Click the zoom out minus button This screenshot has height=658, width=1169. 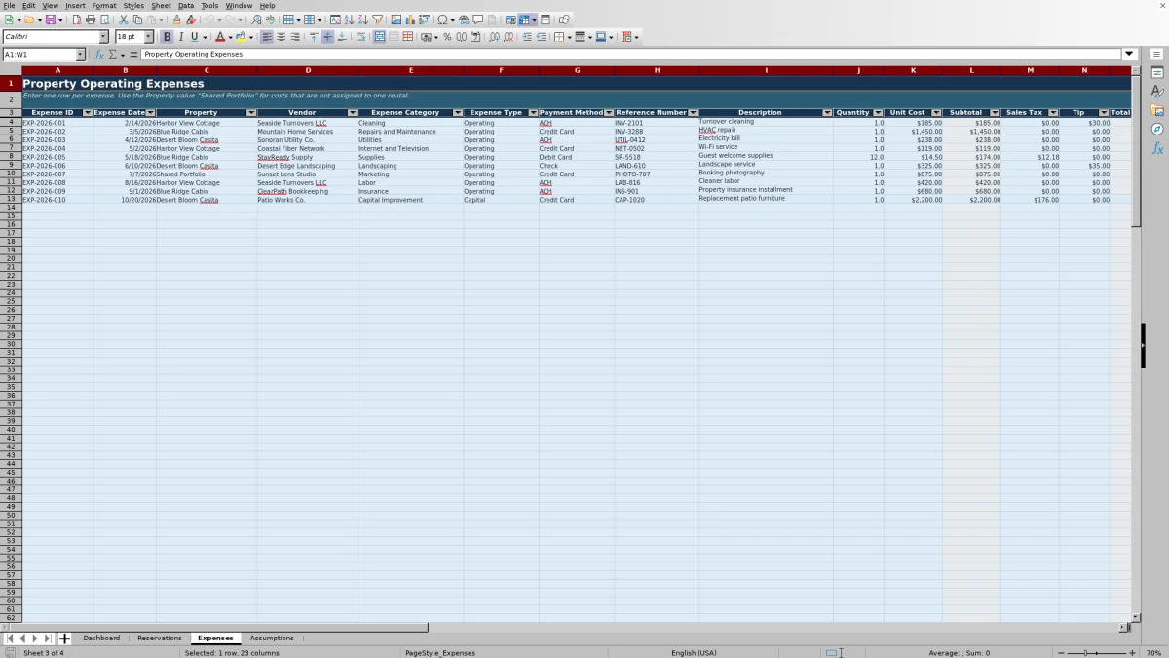(x=1061, y=653)
